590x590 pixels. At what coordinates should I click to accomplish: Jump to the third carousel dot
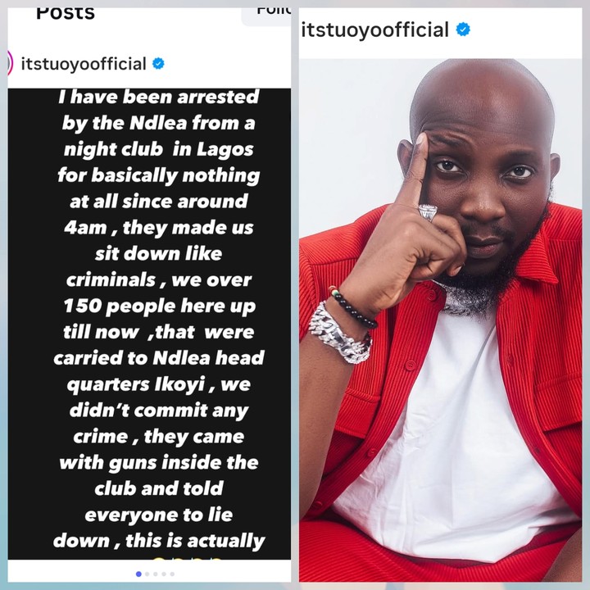[156, 574]
